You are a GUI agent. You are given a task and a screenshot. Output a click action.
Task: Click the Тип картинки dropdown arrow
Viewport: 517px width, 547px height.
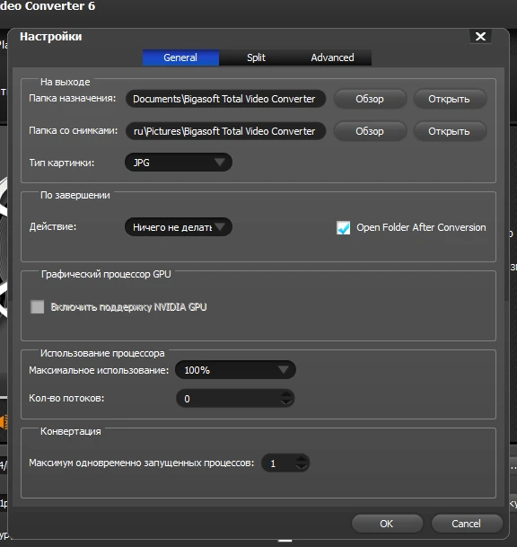point(220,163)
